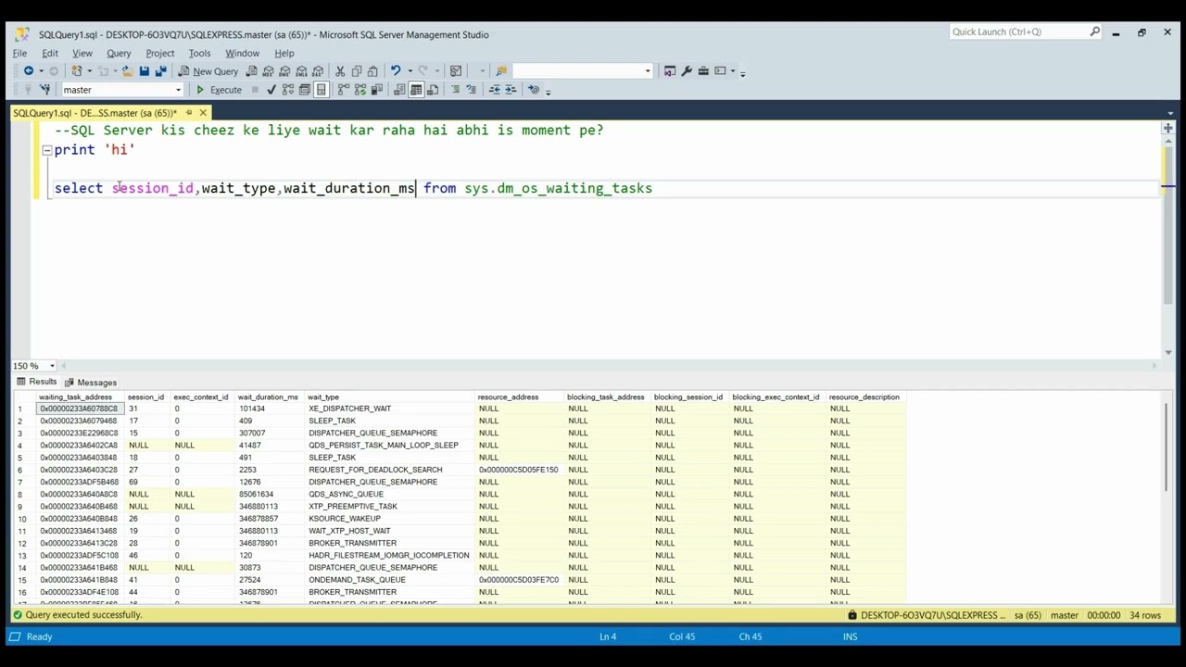The height and width of the screenshot is (667, 1186).
Task: Expand the Undo history dropdown arrow
Action: pos(410,70)
